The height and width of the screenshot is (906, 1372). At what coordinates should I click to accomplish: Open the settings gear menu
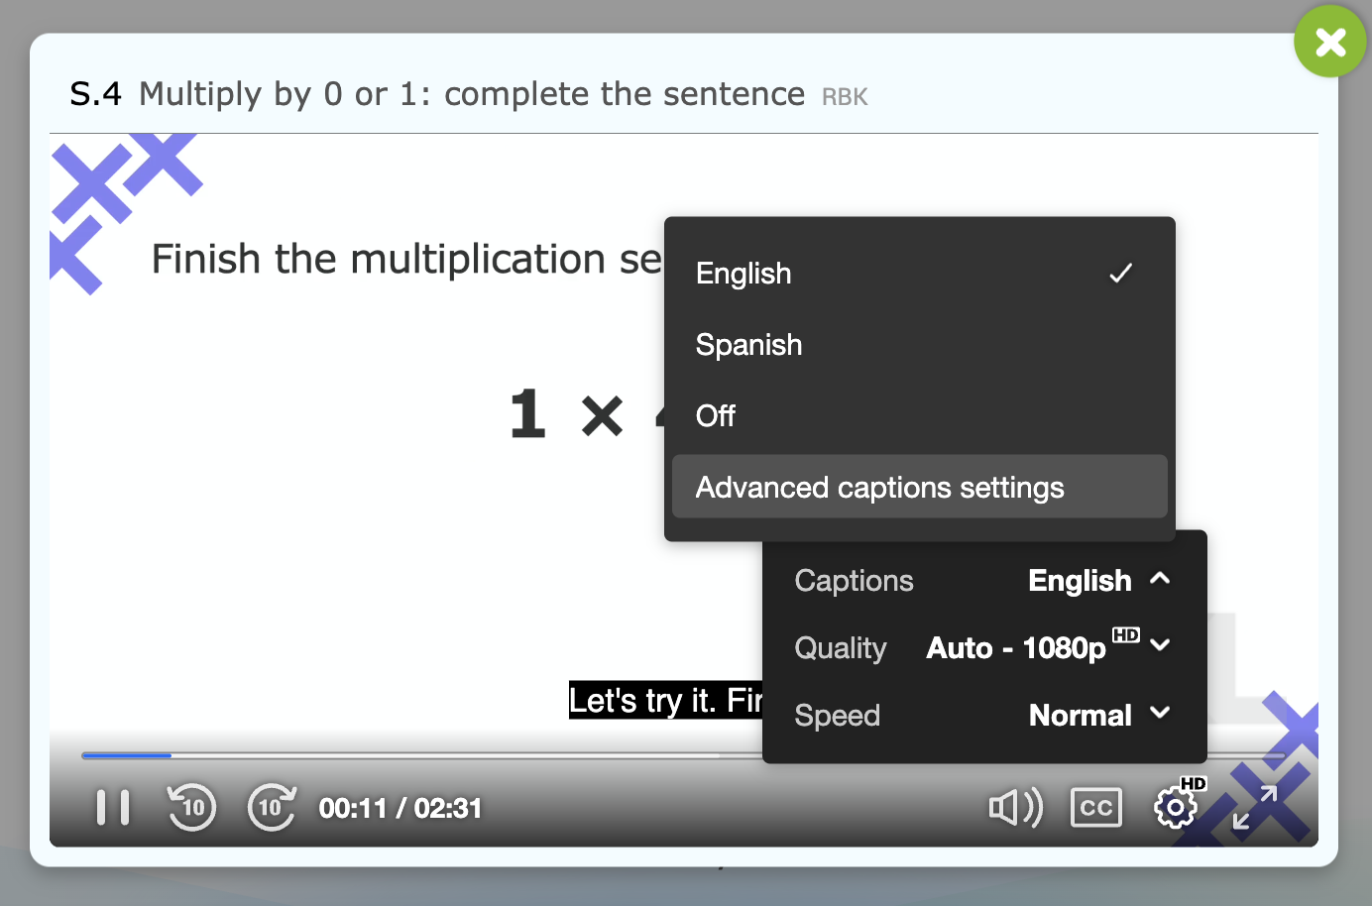(1176, 808)
